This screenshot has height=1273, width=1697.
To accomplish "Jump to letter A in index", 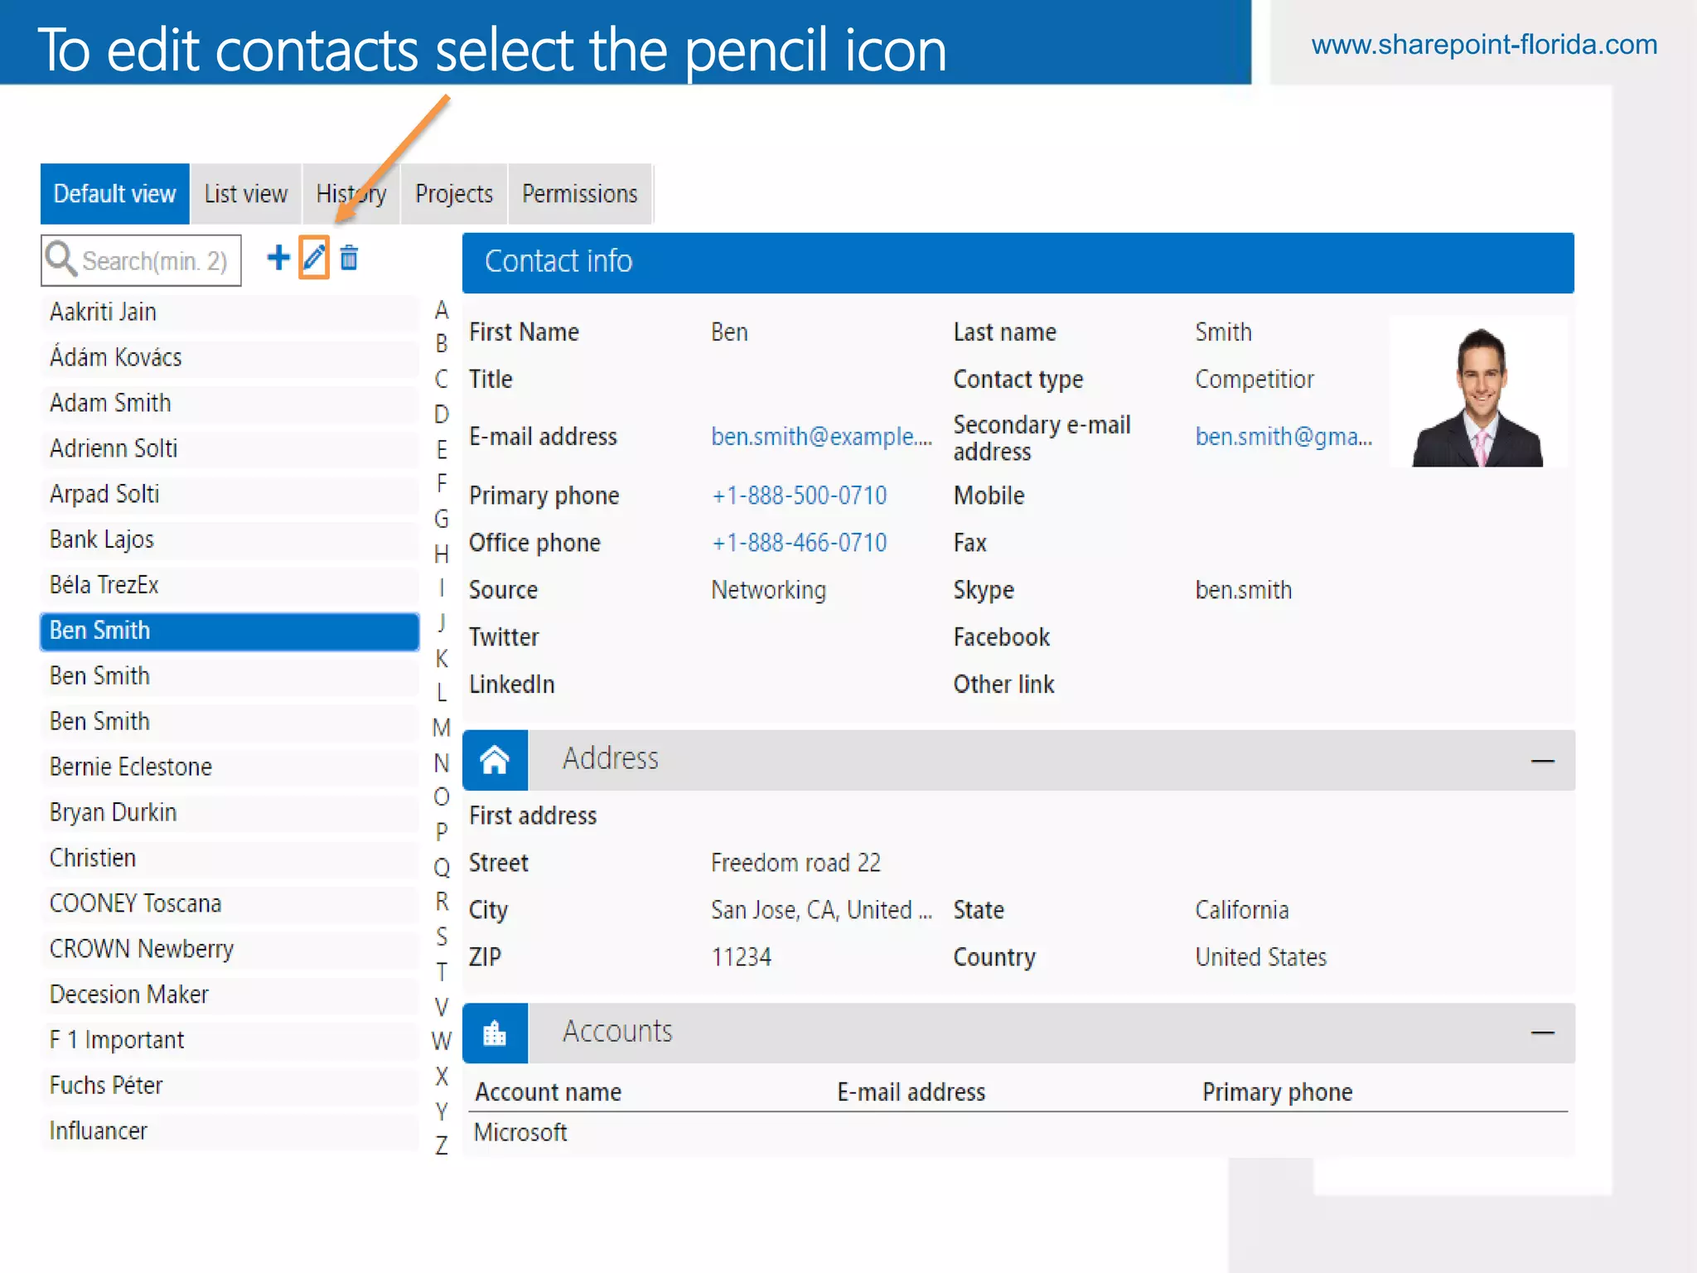I will pyautogui.click(x=442, y=311).
